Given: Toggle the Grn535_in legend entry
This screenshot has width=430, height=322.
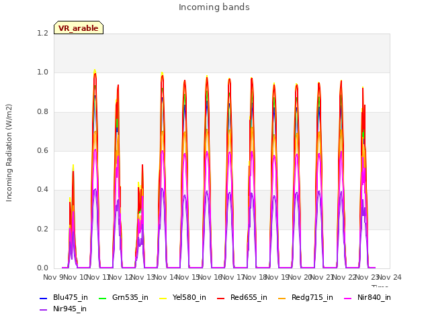Looking at the screenshot, I should click(x=123, y=298).
